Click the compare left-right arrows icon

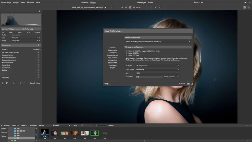13,83
